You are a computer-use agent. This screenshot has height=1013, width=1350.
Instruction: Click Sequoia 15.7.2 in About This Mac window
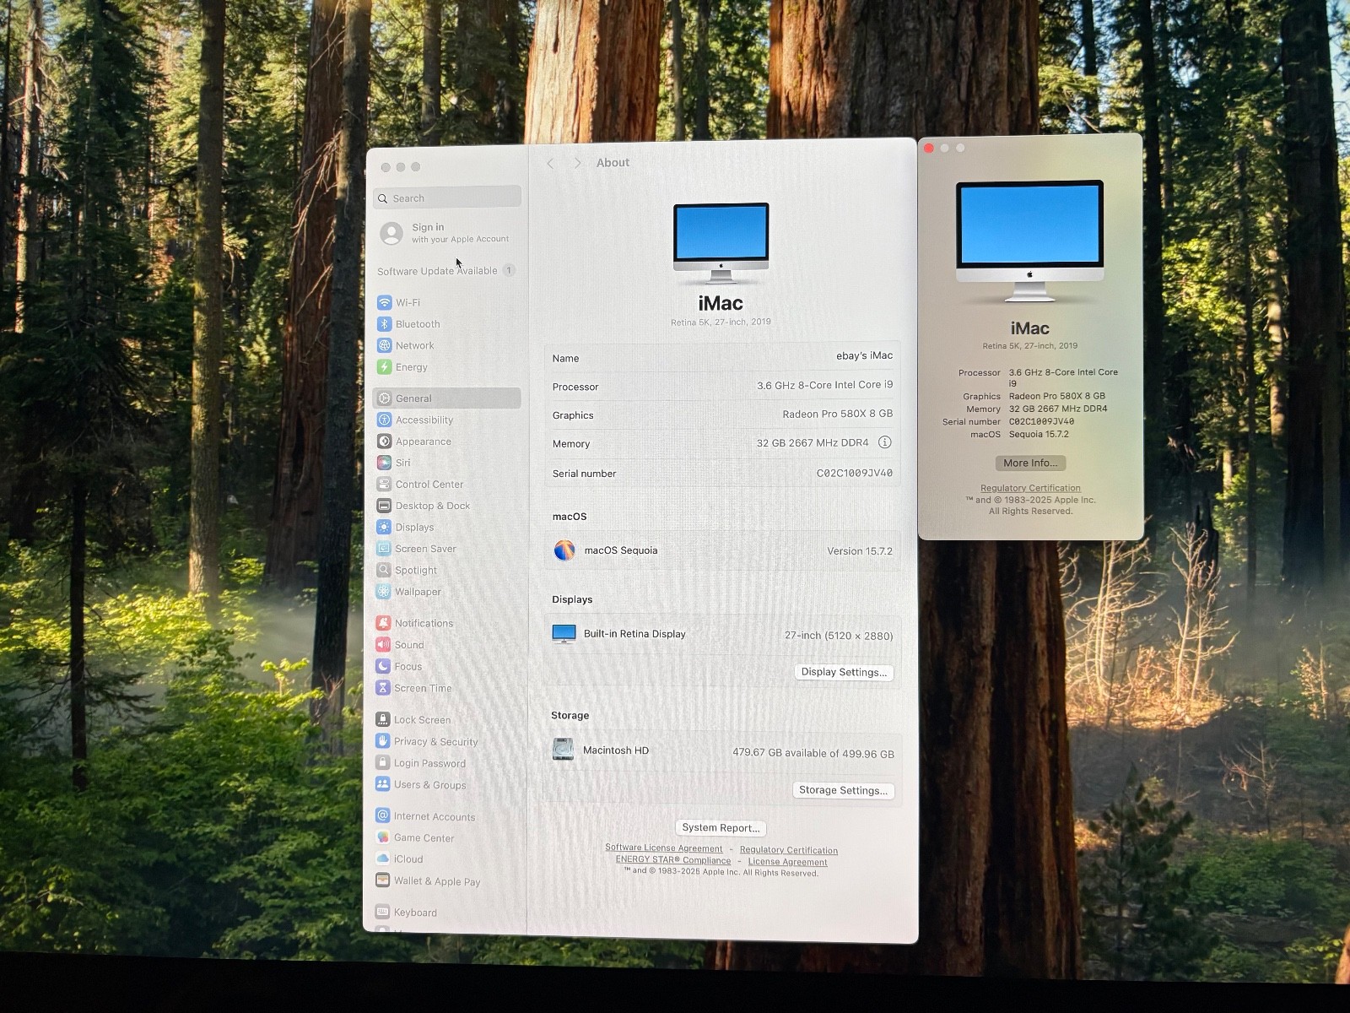1039,435
